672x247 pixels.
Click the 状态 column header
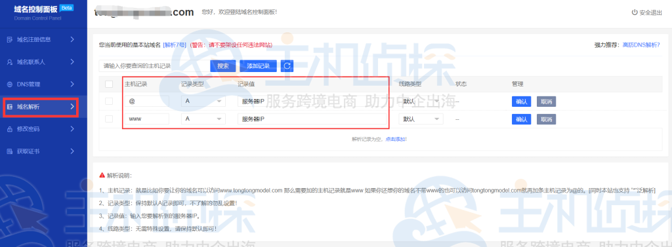point(461,84)
